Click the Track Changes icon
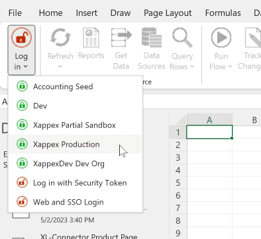Viewport: 261px width, 239px height. pyautogui.click(x=253, y=37)
